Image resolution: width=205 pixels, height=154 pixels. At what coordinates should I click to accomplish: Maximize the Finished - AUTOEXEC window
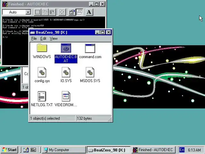(x=97, y=4)
